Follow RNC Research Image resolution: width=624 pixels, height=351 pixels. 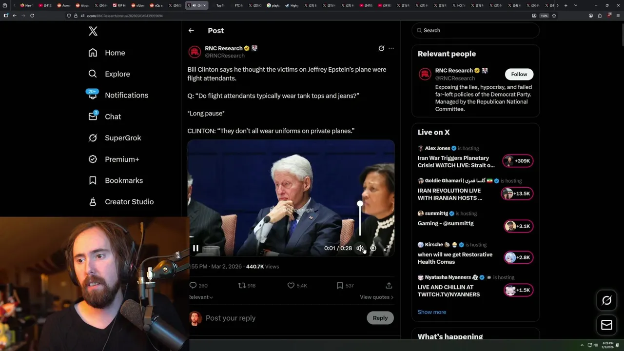pyautogui.click(x=519, y=74)
